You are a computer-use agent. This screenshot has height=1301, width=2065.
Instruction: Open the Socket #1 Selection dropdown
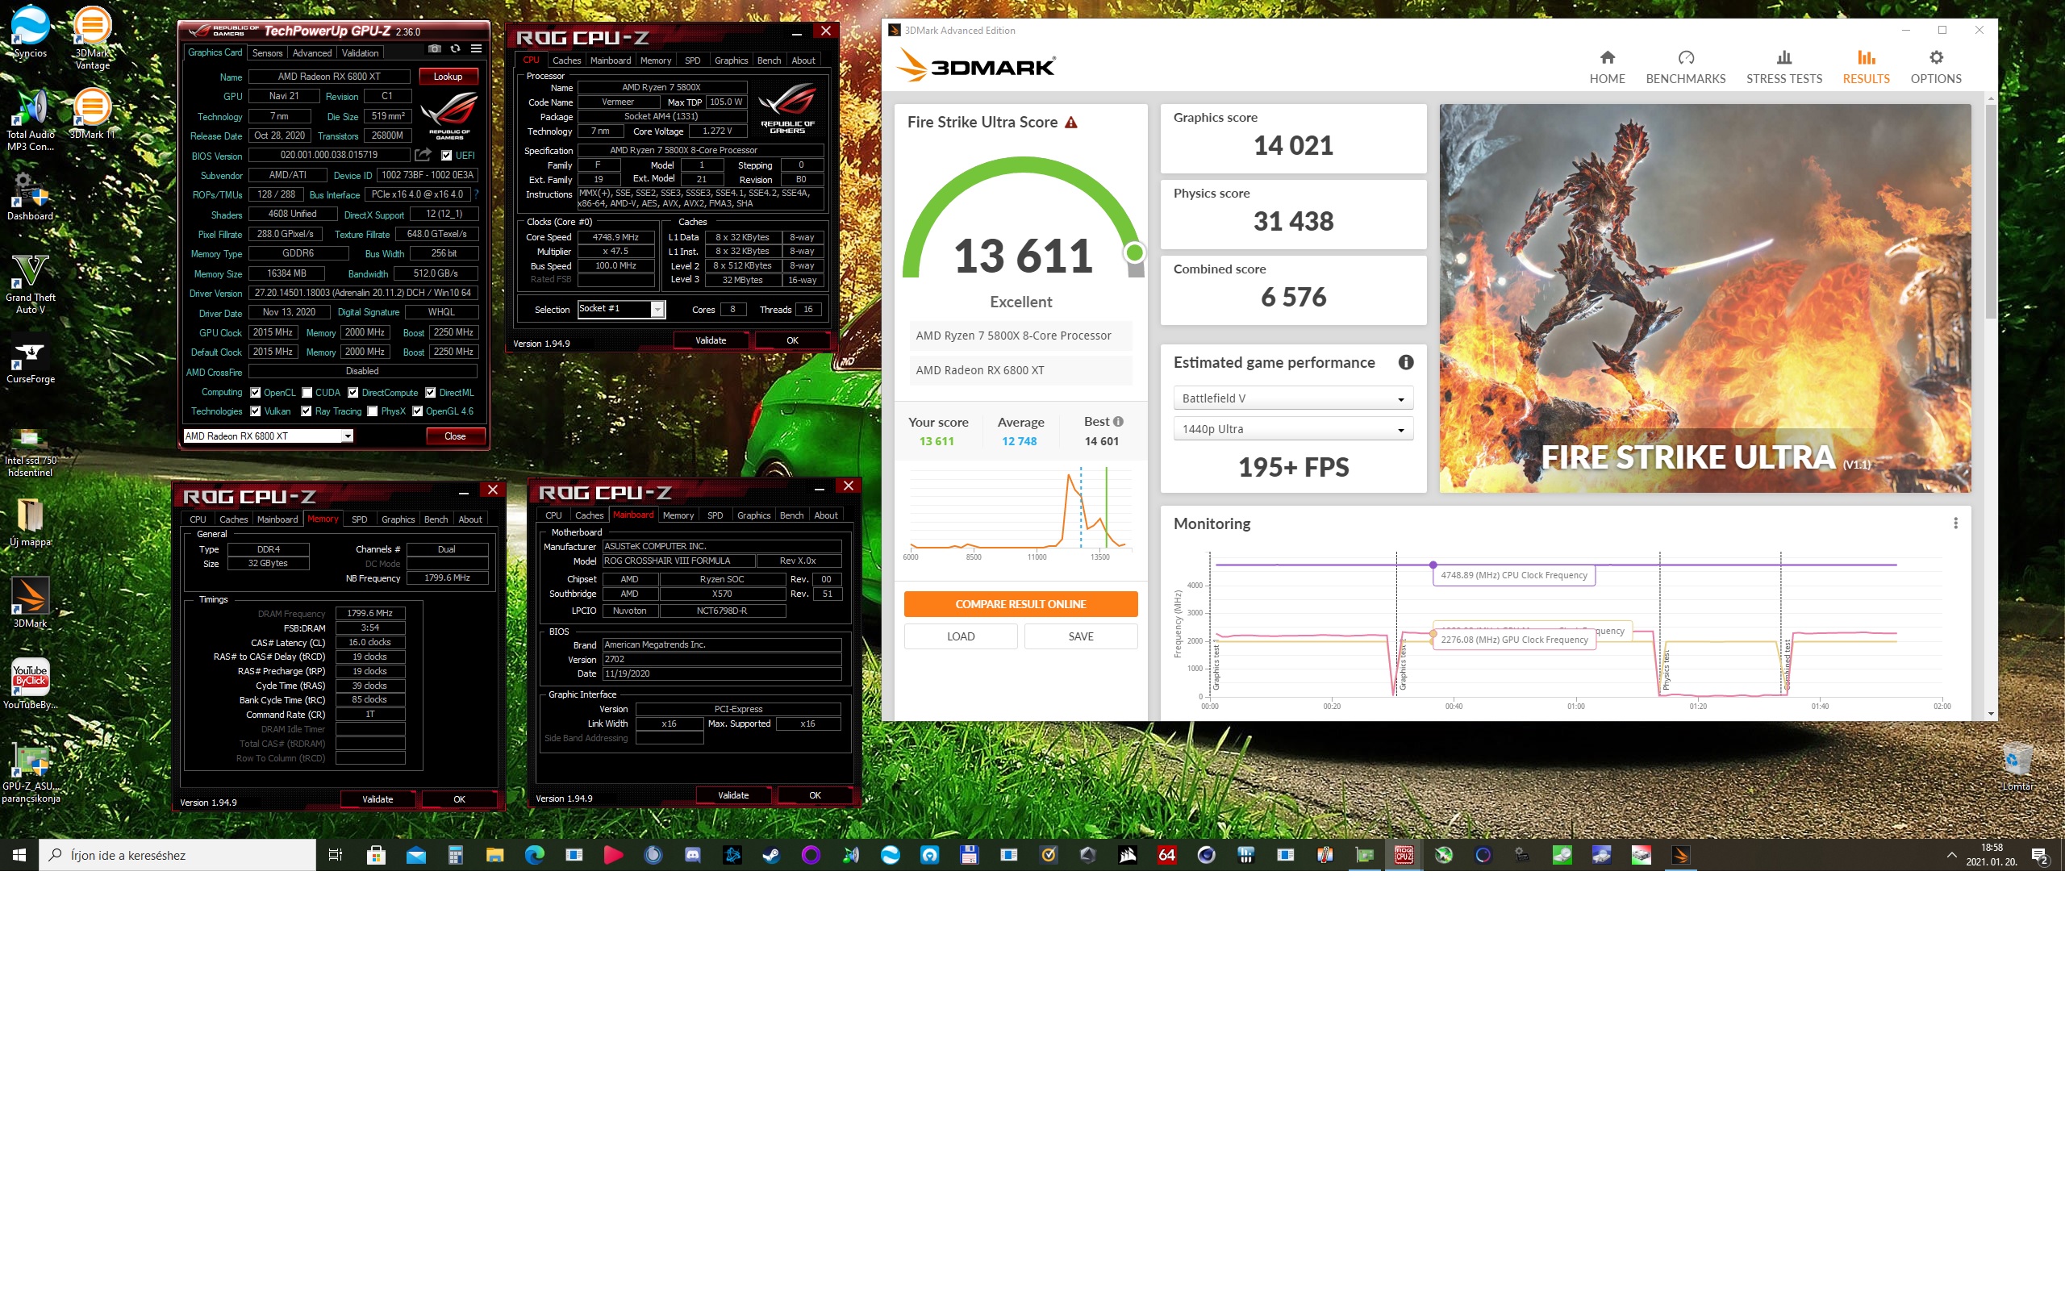[x=621, y=309]
